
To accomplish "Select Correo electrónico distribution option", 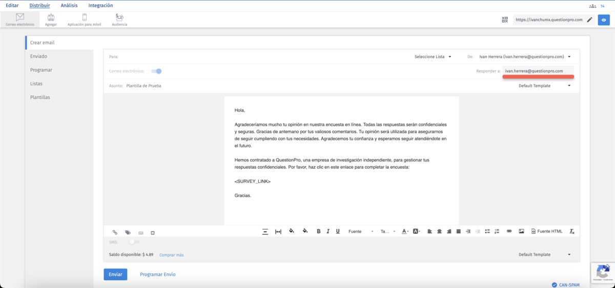I will (x=20, y=19).
